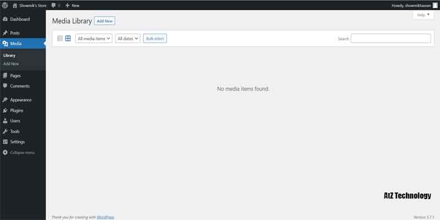This screenshot has width=440, height=220.
Task: Open Dashboard from sidebar
Action: click(19, 19)
